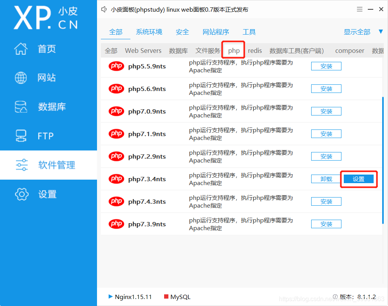This screenshot has width=388, height=306.
Task: Open 设置 for php7.3.4nts
Action: [359, 179]
